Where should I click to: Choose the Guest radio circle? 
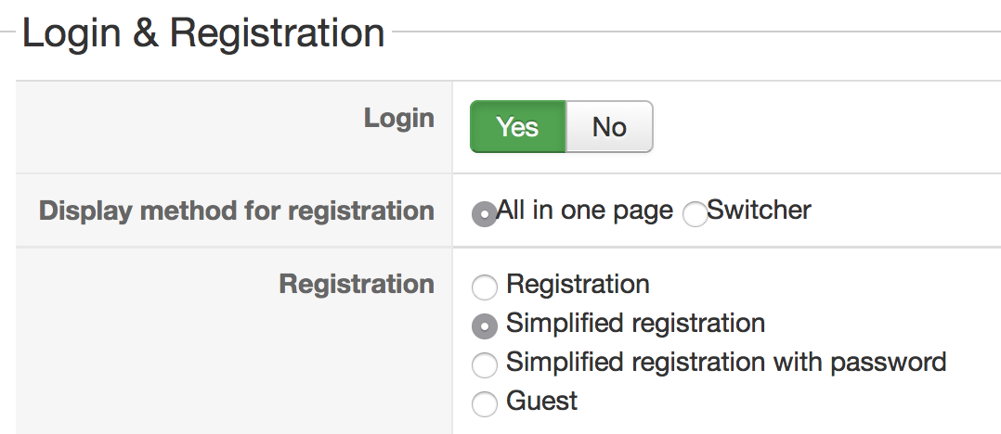[x=485, y=403]
